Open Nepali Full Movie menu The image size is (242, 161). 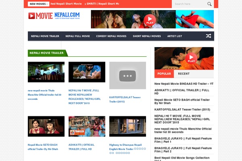click(x=77, y=36)
